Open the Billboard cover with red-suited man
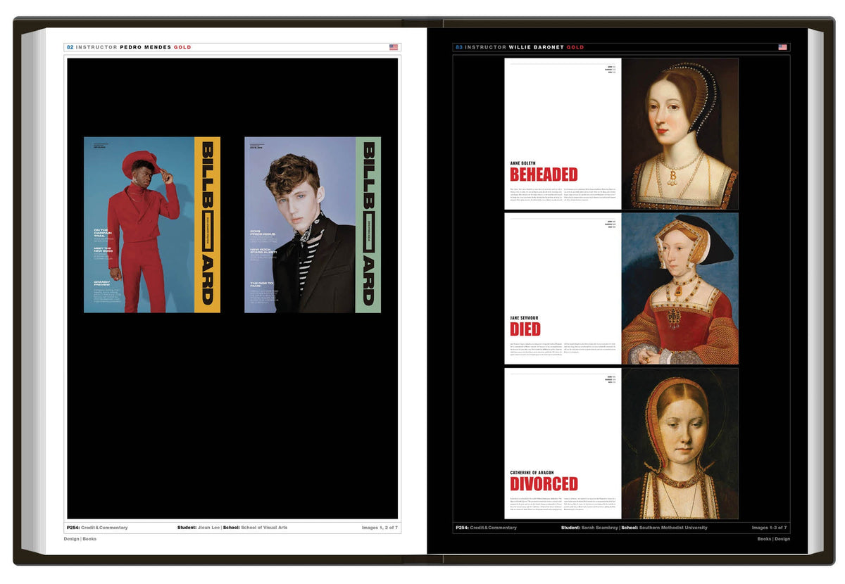This screenshot has width=845, height=584. [x=152, y=224]
